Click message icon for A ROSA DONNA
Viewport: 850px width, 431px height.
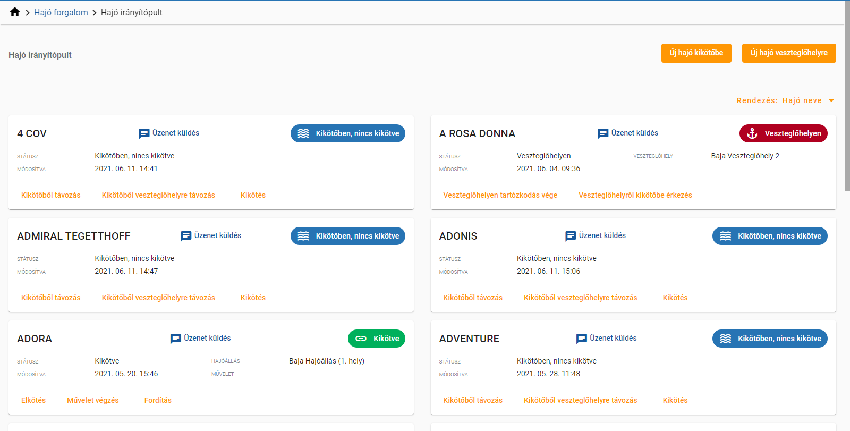coord(603,133)
